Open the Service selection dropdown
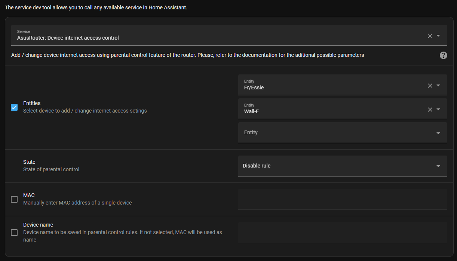Image resolution: width=457 pixels, height=261 pixels. coord(438,36)
